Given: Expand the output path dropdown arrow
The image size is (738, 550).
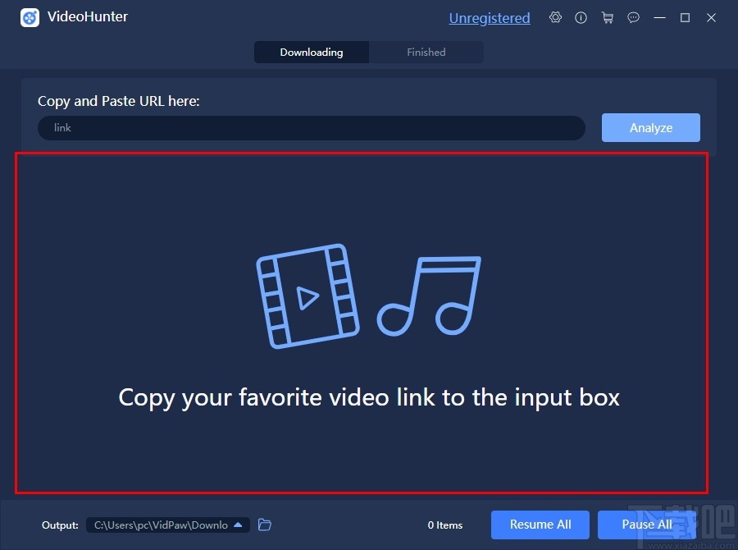Looking at the screenshot, I should click(x=237, y=525).
